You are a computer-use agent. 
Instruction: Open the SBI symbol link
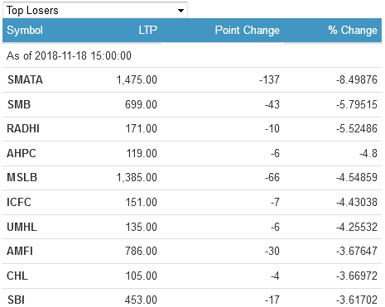point(16,300)
